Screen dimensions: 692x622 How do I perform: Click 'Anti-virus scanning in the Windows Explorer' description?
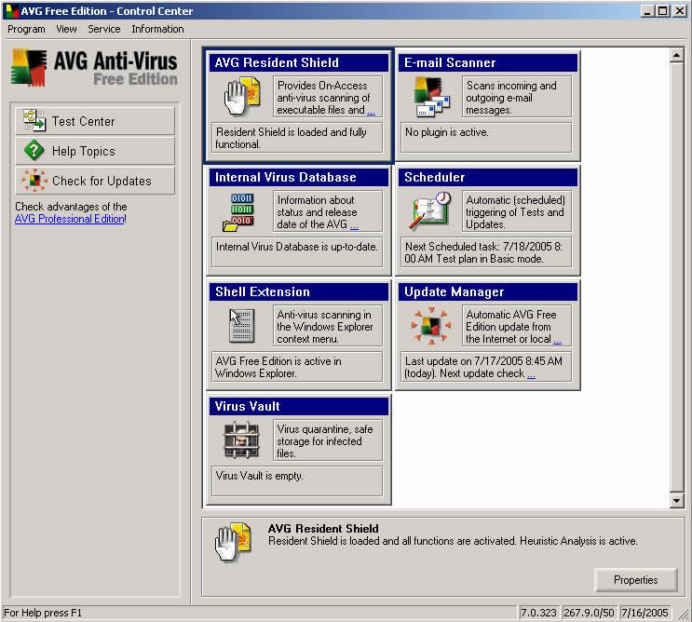tap(324, 327)
